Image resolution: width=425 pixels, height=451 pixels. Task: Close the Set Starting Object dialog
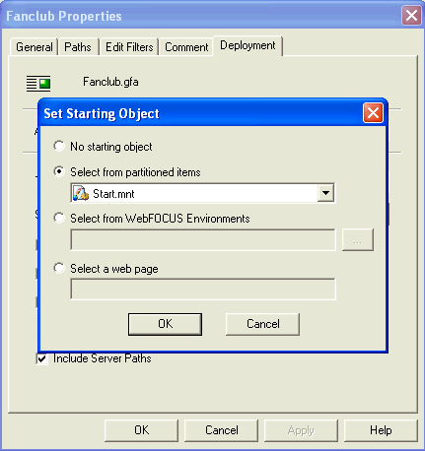(373, 113)
